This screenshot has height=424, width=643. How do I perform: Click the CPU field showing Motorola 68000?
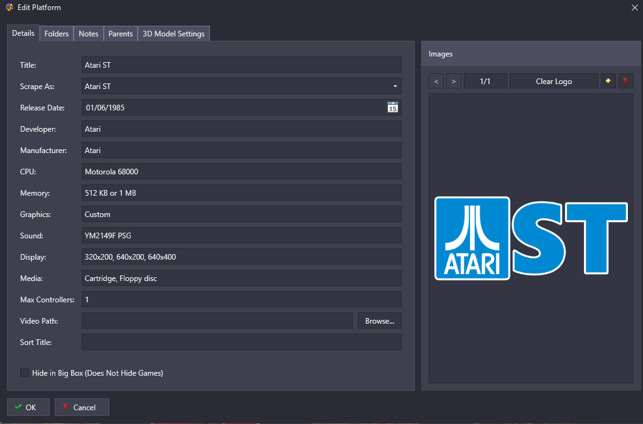[x=241, y=171]
